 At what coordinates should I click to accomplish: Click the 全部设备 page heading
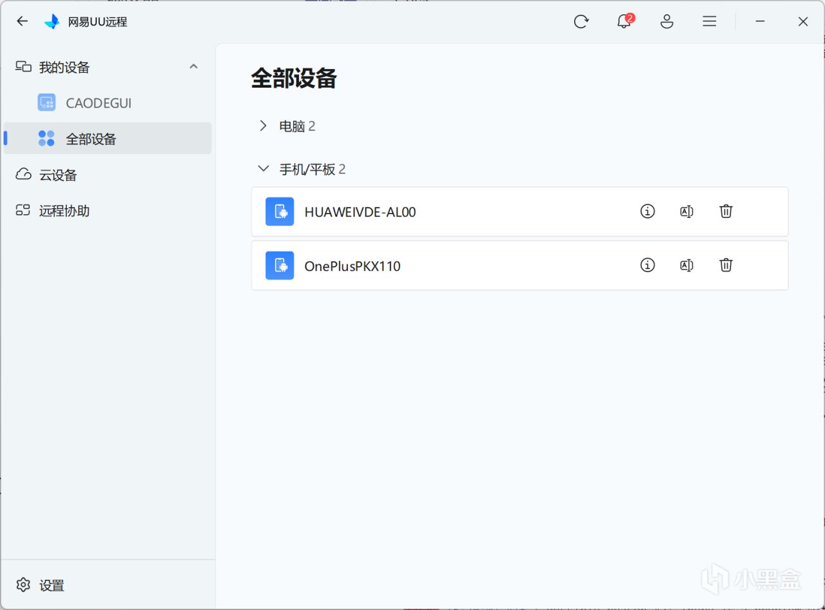point(294,79)
